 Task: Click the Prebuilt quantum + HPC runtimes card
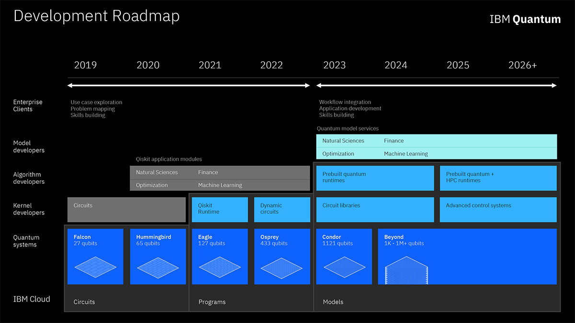pos(498,178)
